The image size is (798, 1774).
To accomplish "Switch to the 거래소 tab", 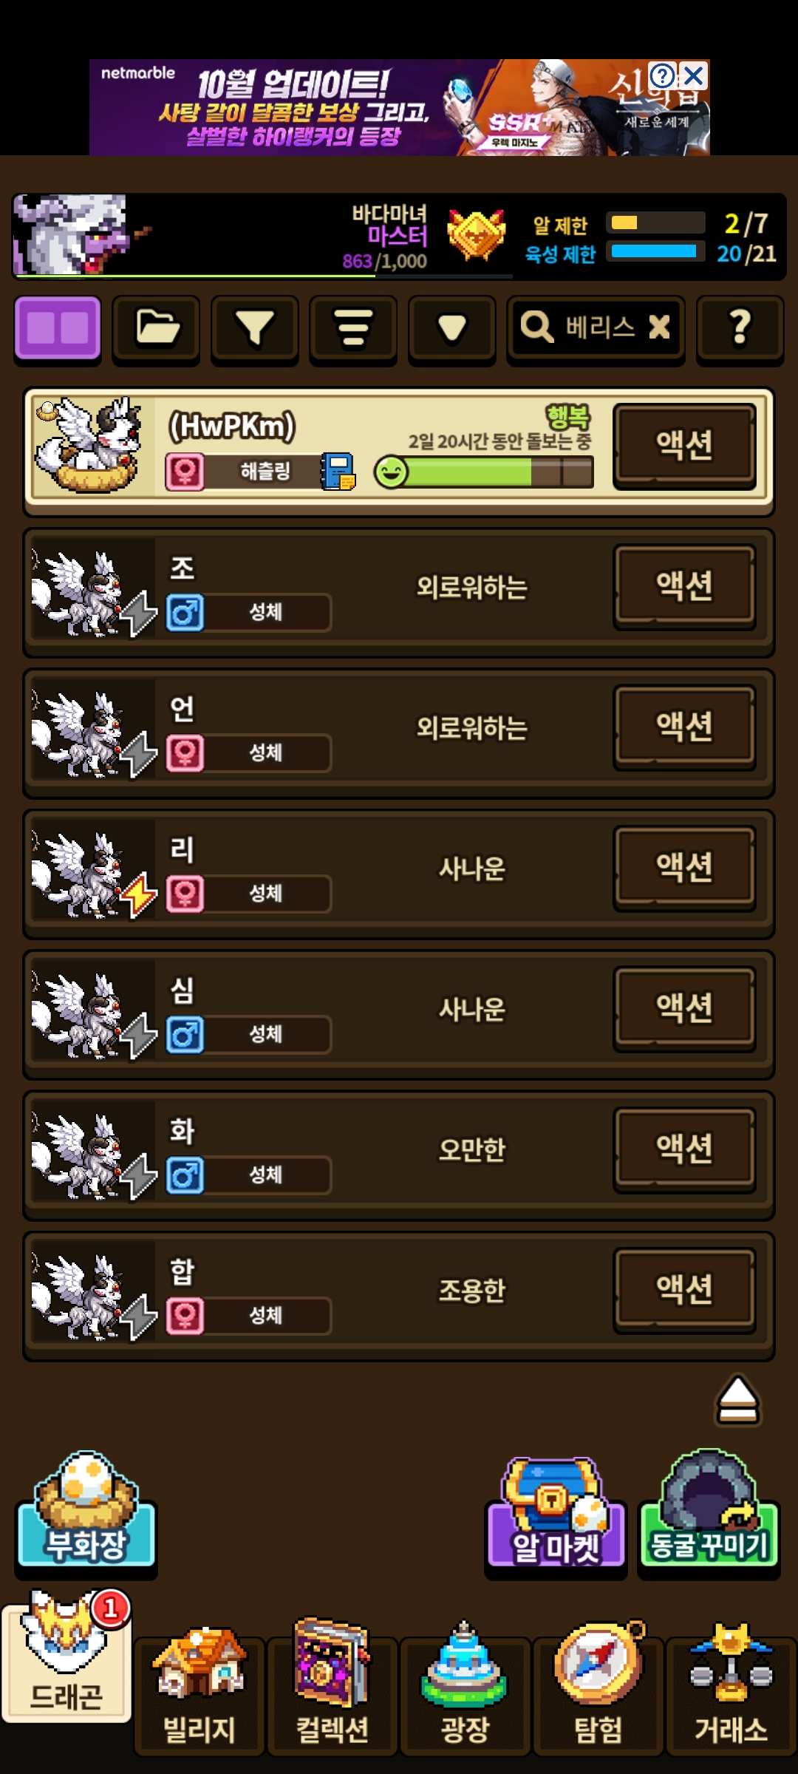I will 731,1693.
